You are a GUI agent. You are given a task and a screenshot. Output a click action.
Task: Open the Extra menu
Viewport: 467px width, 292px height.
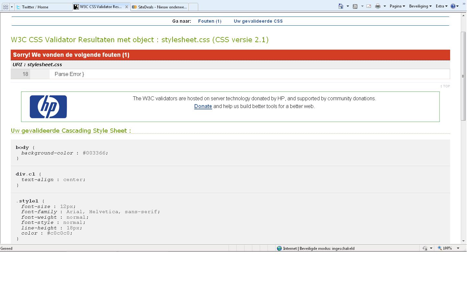click(x=441, y=6)
